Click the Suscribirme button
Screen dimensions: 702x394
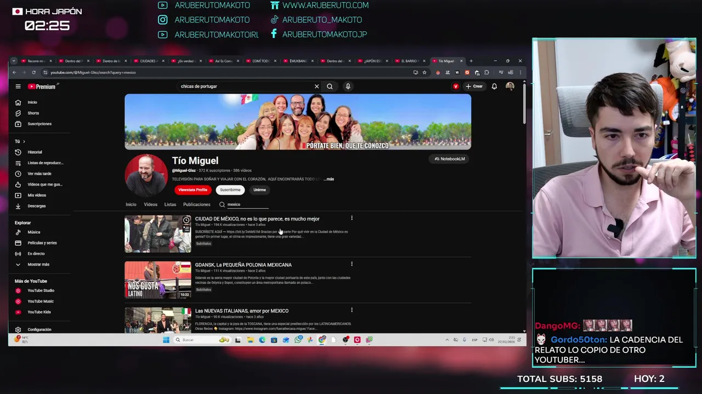pyautogui.click(x=230, y=190)
